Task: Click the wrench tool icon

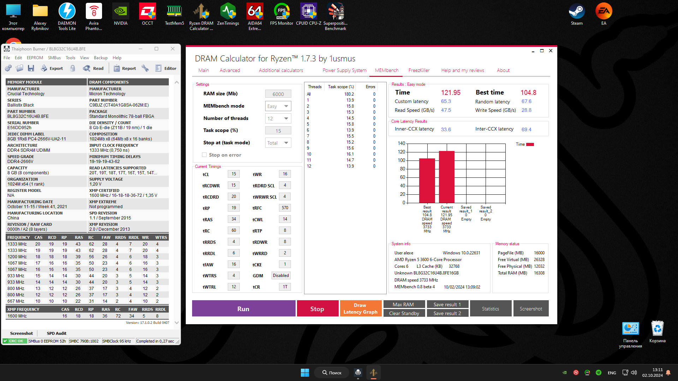Action: point(145,68)
